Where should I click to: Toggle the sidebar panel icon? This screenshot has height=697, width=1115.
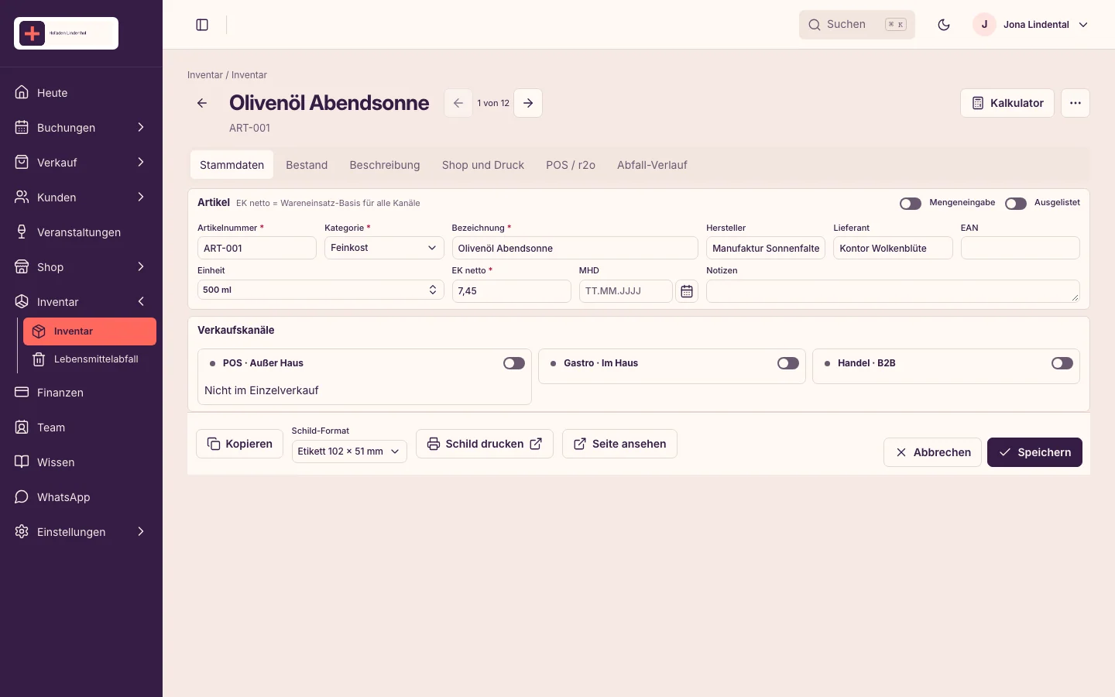[202, 25]
